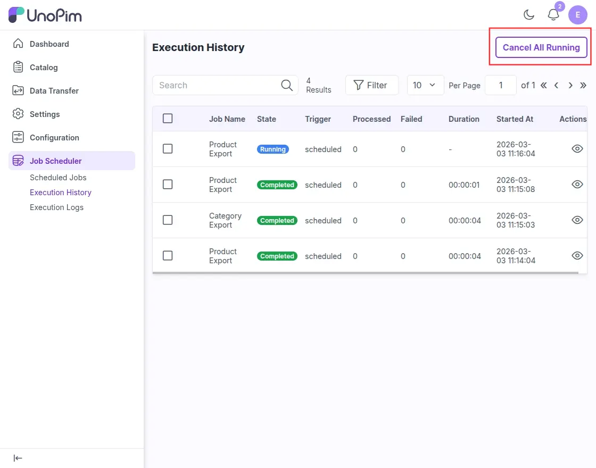This screenshot has width=596, height=468.
Task: Go to Execution History submenu
Action: pyautogui.click(x=61, y=192)
